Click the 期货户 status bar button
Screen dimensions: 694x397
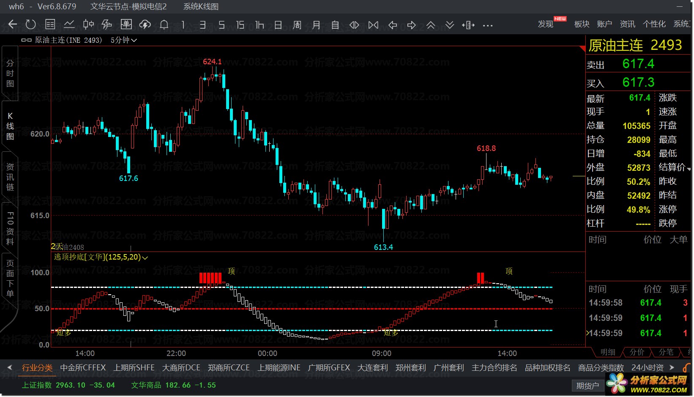pos(587,386)
